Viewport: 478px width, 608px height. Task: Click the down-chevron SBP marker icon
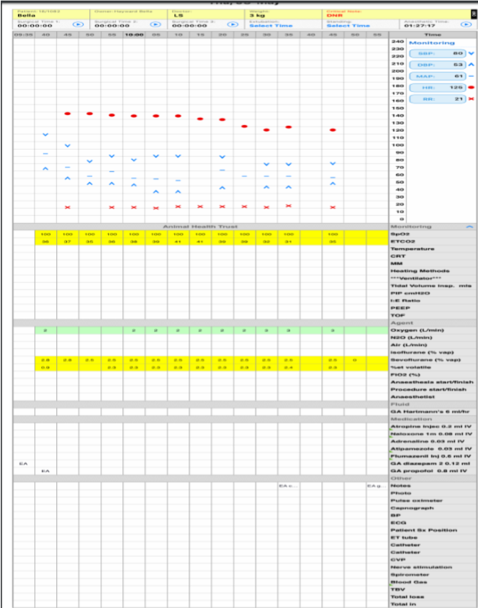tap(471, 53)
